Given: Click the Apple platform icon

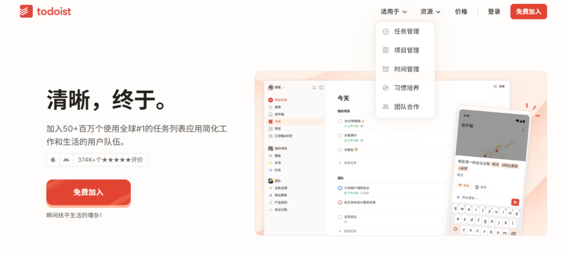Looking at the screenshot, I should click(x=54, y=160).
